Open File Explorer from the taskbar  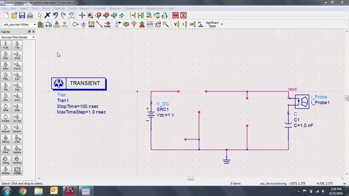click(x=38, y=191)
